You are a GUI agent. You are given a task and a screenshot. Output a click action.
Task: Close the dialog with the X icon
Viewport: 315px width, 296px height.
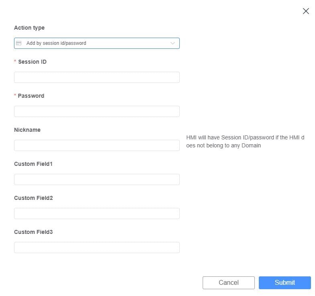click(306, 11)
